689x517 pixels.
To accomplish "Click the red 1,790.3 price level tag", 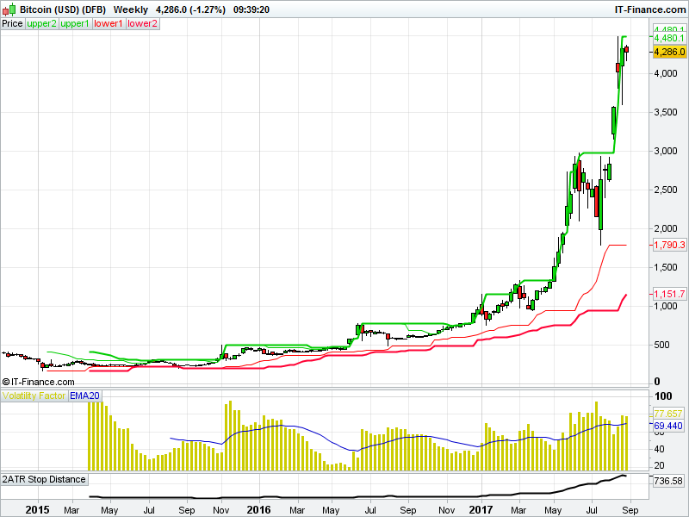I will [x=667, y=246].
